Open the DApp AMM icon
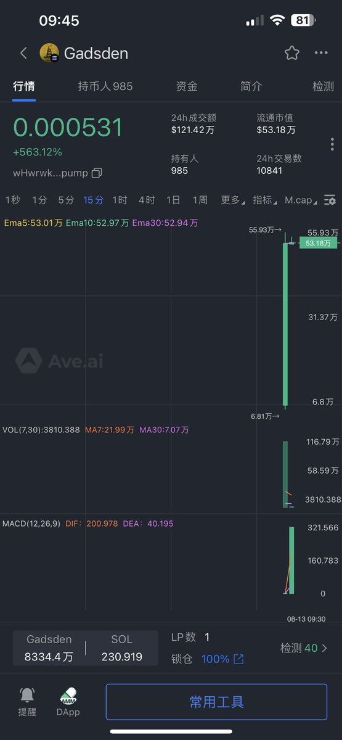 click(x=68, y=702)
